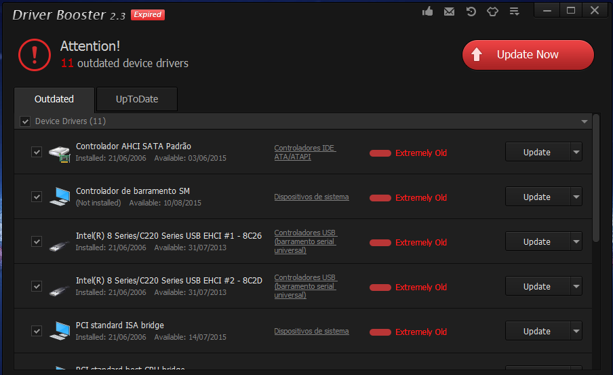Update the PCI standard ISA bridge driver
This screenshot has width=613, height=375.
pos(538,331)
